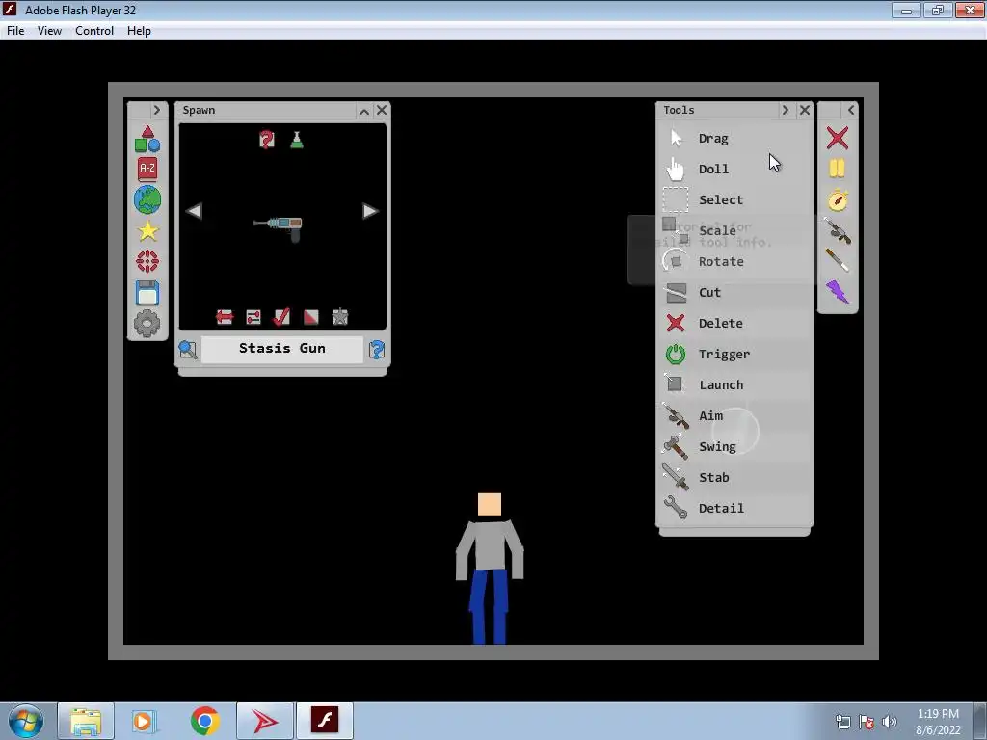Click the doll's gray torso

[490, 545]
